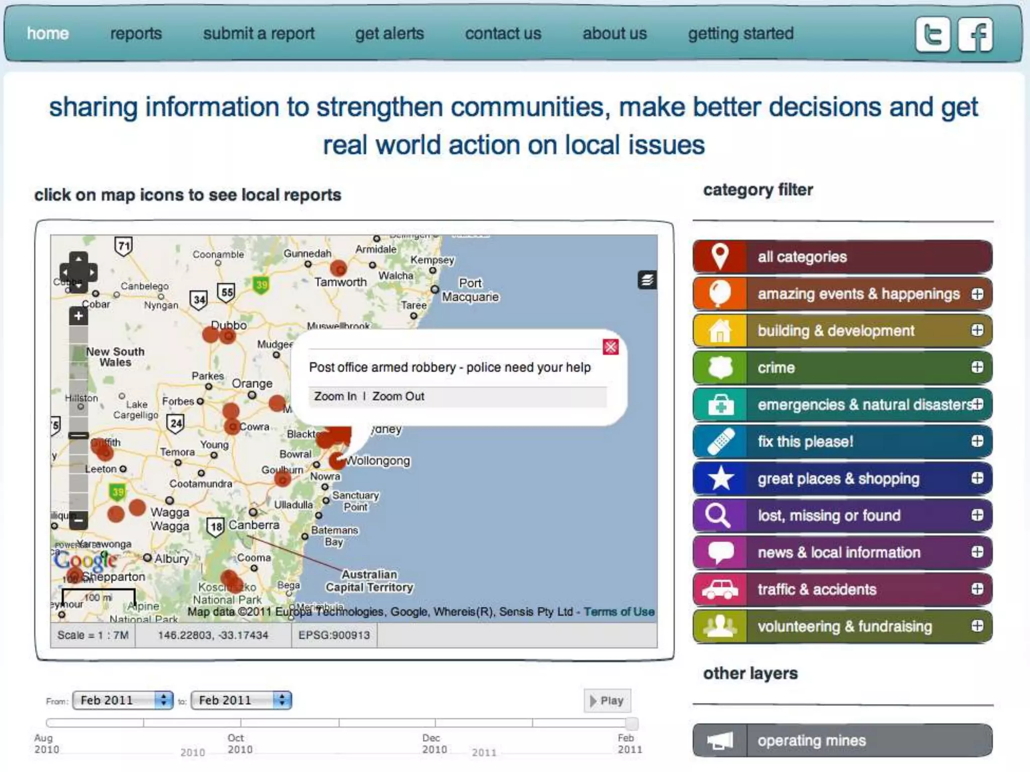Image resolution: width=1030 pixels, height=772 pixels.
Task: Click the timeline slider handle
Action: click(x=632, y=723)
